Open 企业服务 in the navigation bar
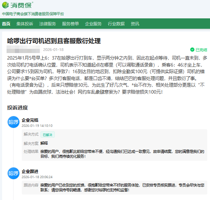 [93, 24]
